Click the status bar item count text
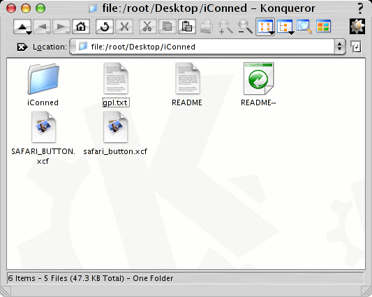 [x=91, y=278]
